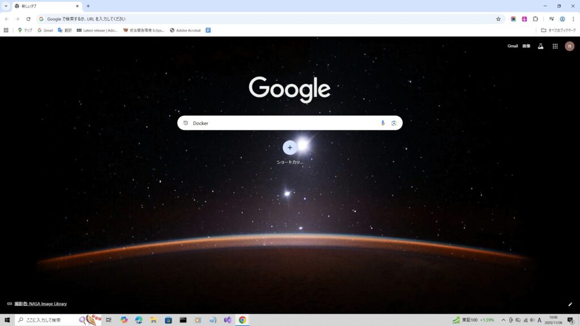
Task: Open the Google apps grid
Action: pyautogui.click(x=555, y=46)
